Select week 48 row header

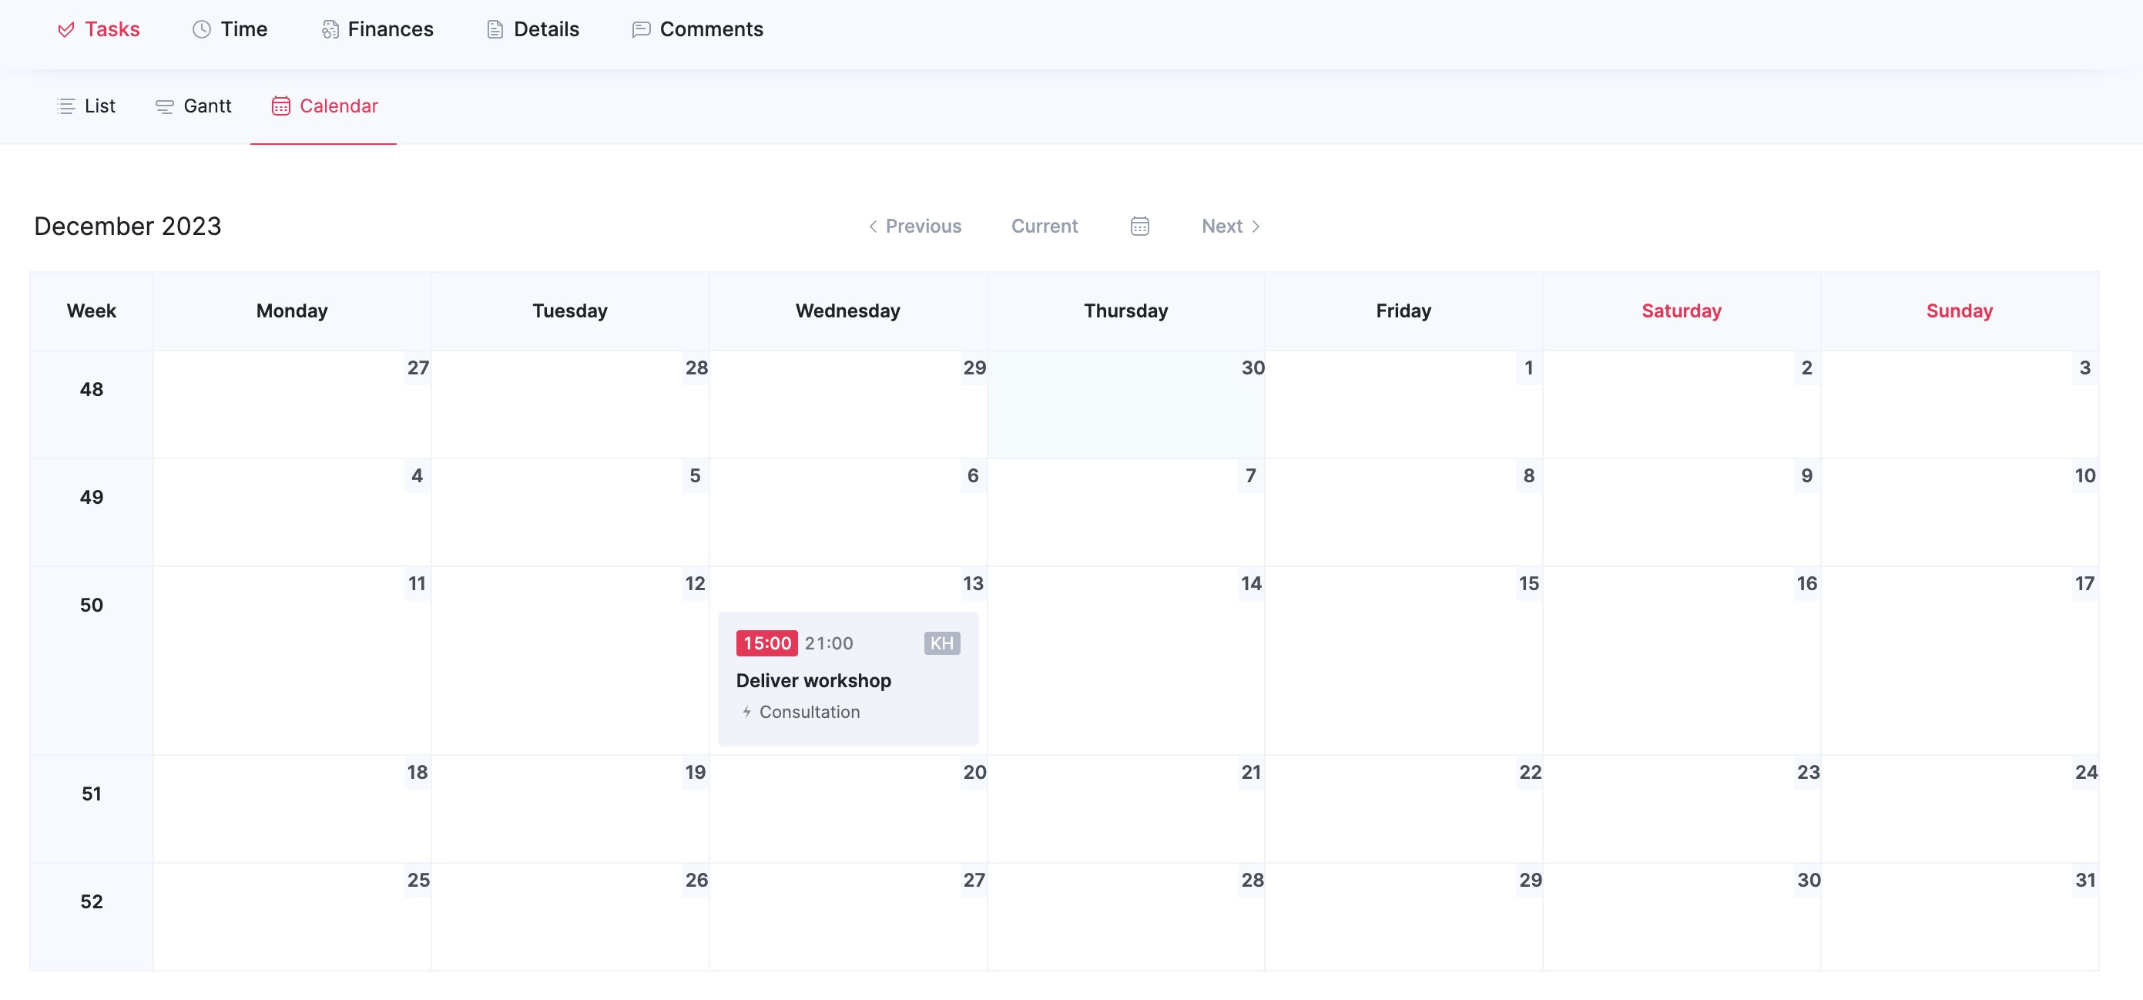pyautogui.click(x=92, y=404)
